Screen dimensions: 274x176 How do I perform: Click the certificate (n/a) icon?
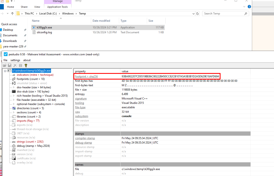pyautogui.click(x=14, y=158)
